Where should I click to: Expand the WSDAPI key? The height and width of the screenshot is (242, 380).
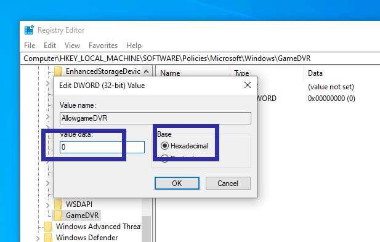coord(48,205)
